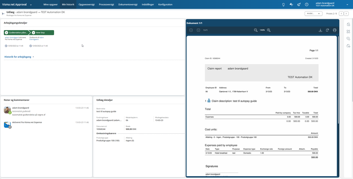Screen dimensions: 353x179
Task: Expand Historik for arbejdsgang
Action: point(19,57)
